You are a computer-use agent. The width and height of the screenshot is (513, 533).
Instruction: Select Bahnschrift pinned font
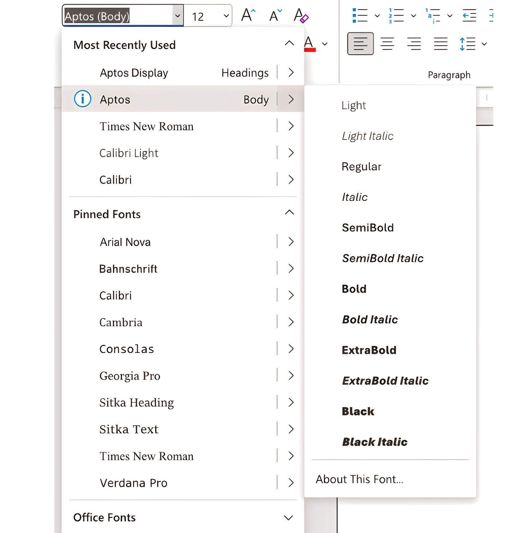[x=169, y=269]
